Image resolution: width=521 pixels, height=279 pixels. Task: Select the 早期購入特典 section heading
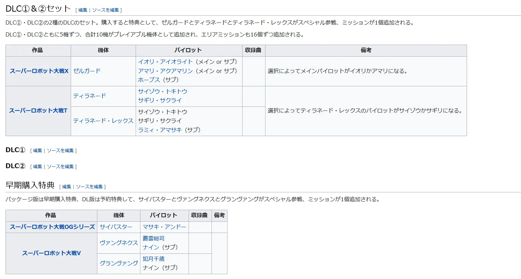[30, 185]
